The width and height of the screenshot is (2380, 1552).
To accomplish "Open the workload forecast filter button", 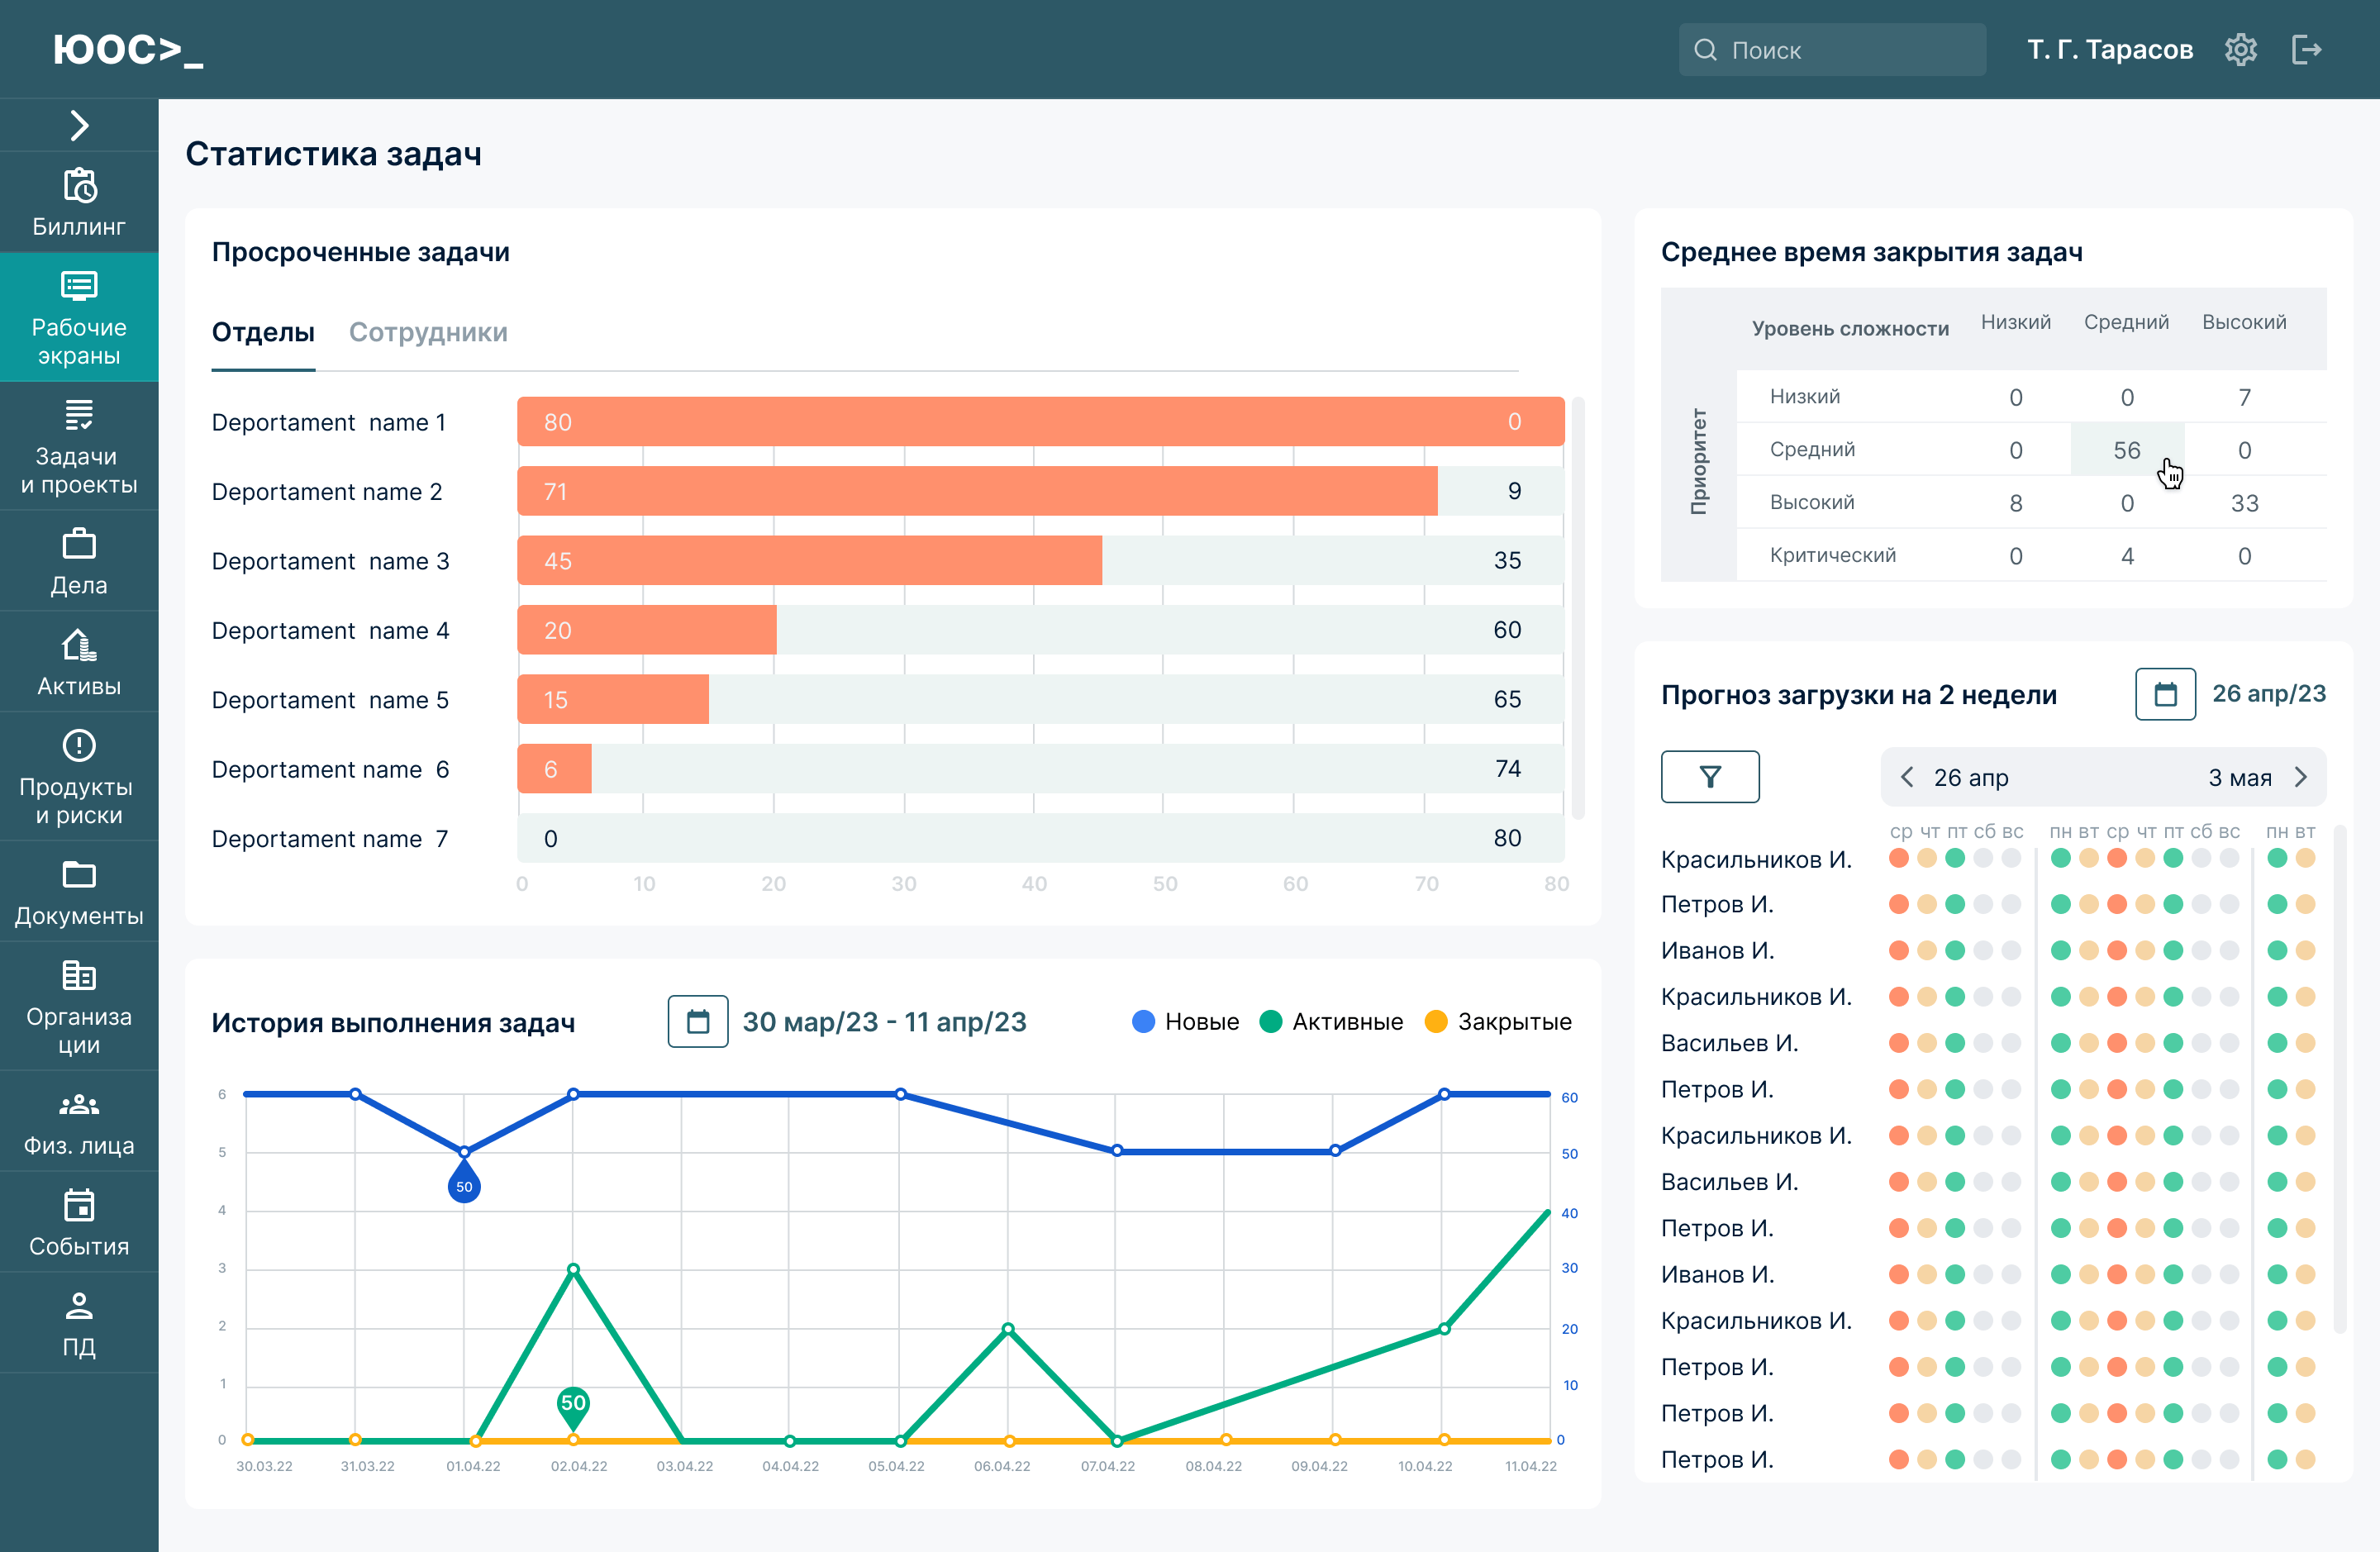I will 1709,777.
